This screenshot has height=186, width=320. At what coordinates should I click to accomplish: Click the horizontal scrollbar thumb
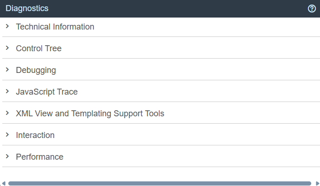(x=160, y=184)
